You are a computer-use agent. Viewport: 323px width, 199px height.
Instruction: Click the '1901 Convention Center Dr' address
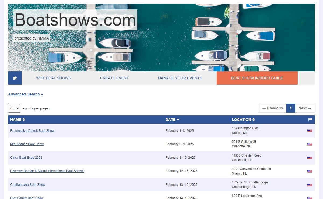tap(251, 169)
